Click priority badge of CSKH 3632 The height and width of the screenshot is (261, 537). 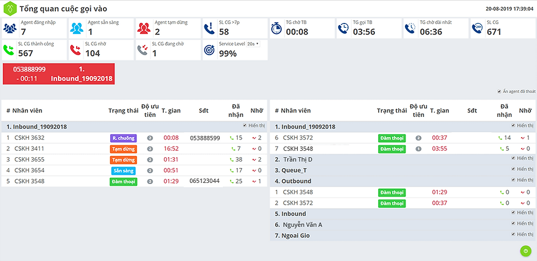[150, 138]
